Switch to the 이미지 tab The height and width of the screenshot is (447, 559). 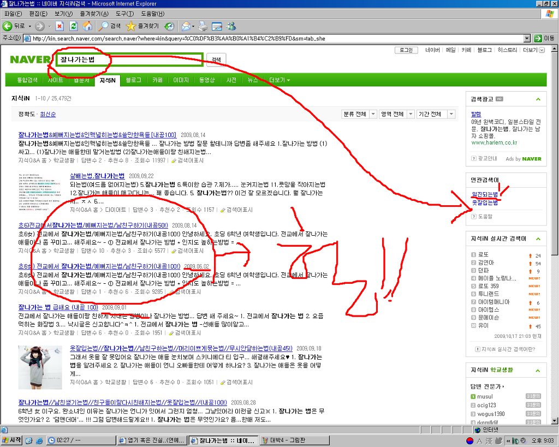pyautogui.click(x=181, y=80)
